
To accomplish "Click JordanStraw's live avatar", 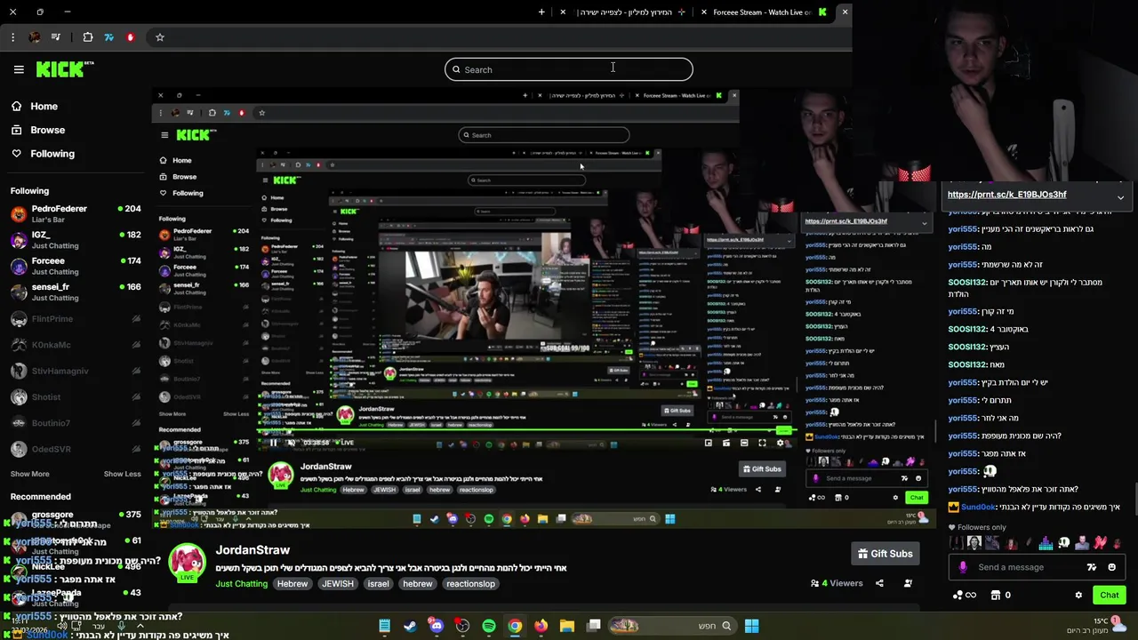I will coord(187,562).
